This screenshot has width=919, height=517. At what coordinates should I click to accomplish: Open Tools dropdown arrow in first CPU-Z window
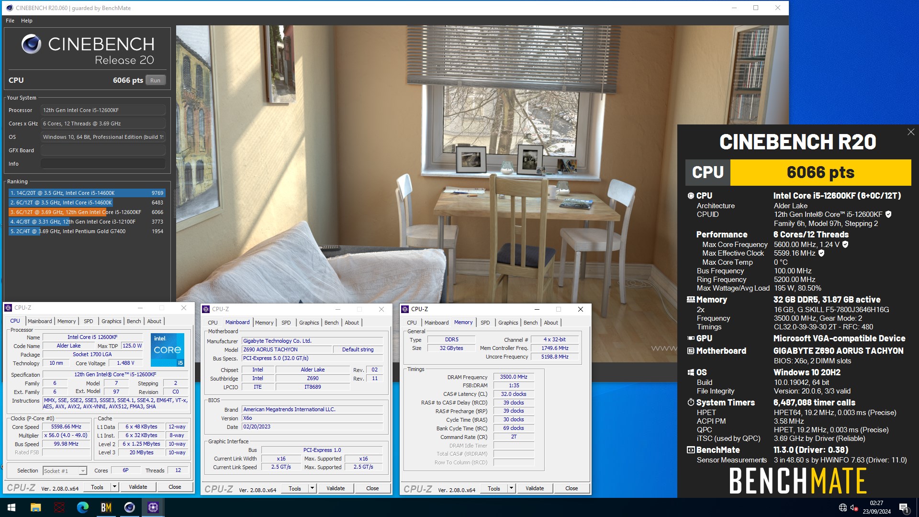point(114,487)
